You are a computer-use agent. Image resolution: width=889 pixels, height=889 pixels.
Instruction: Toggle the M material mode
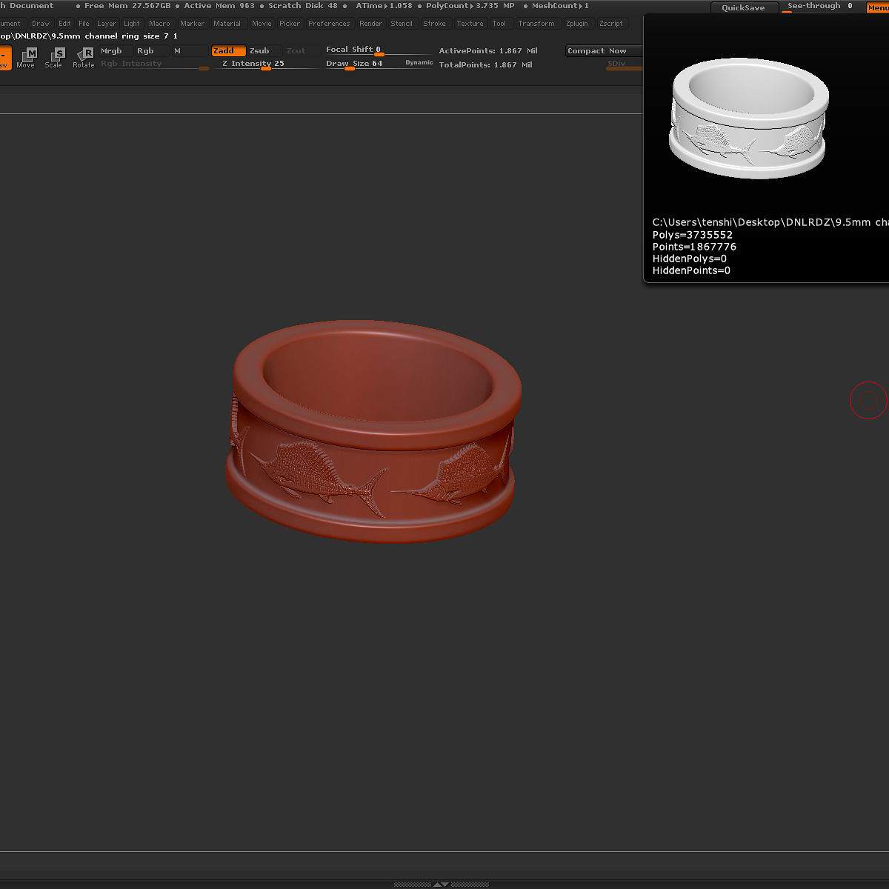pos(189,51)
